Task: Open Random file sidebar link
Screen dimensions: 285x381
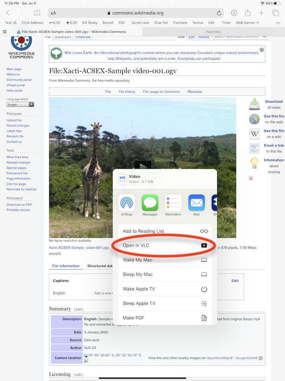Action: [15, 136]
